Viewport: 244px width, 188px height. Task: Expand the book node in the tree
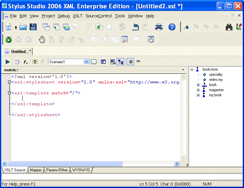click(x=198, y=85)
